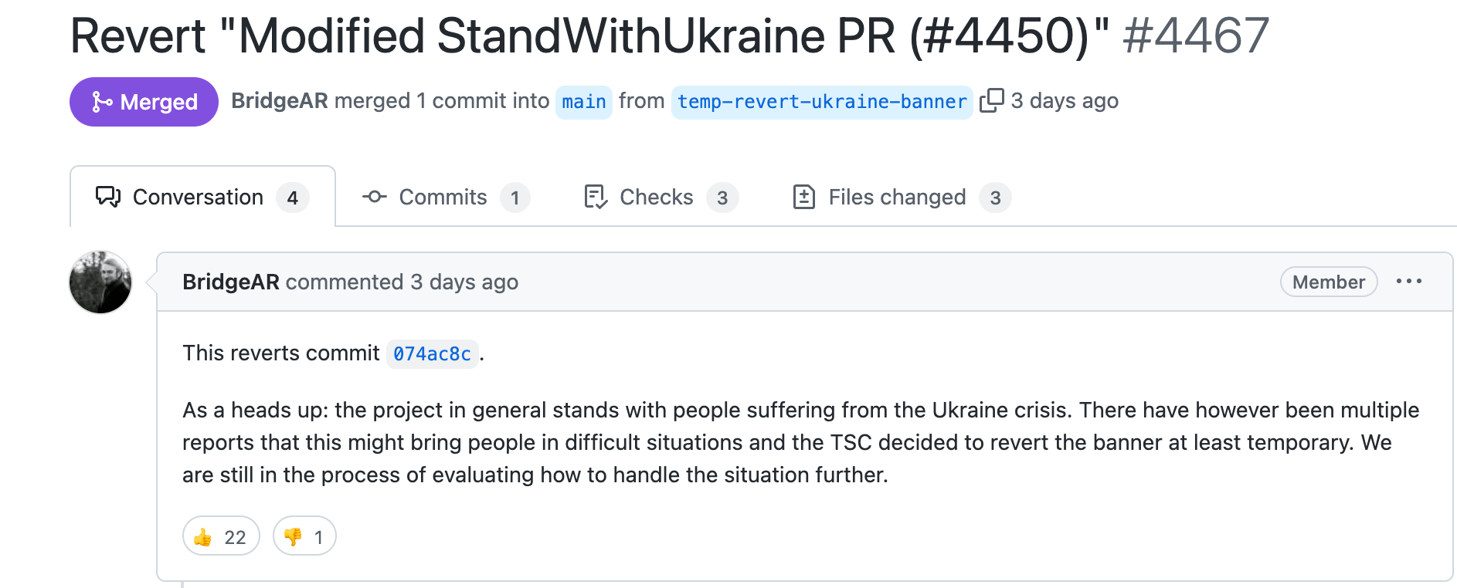Copy the head branch name icon
1457x588 pixels.
coord(991,101)
